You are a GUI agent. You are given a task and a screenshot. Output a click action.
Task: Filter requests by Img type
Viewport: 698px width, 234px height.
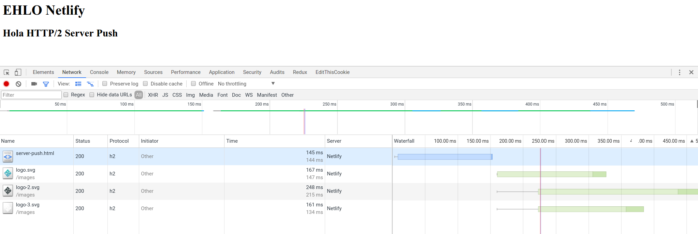190,95
